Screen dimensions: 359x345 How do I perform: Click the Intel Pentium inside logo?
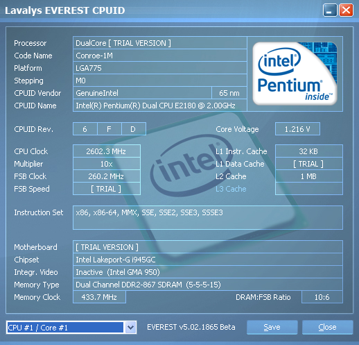click(x=295, y=74)
